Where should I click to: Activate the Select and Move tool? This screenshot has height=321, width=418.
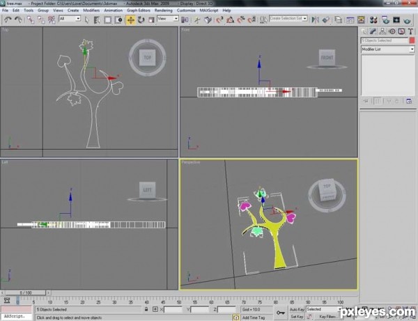point(131,20)
